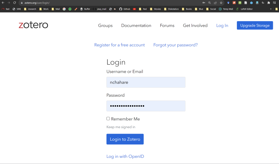Screen dimensions: 279x164
Task: Enable the Remember Me checkbox
Action: (108, 119)
